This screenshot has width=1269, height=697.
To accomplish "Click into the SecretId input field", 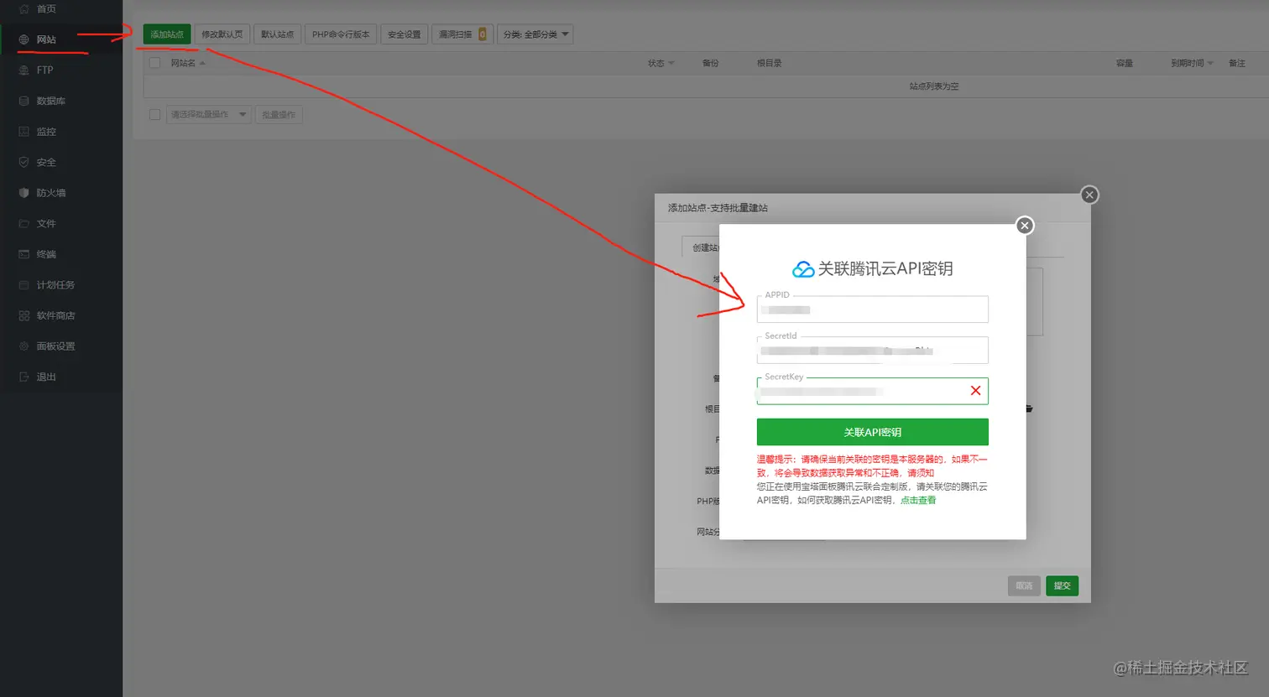I will pos(873,351).
